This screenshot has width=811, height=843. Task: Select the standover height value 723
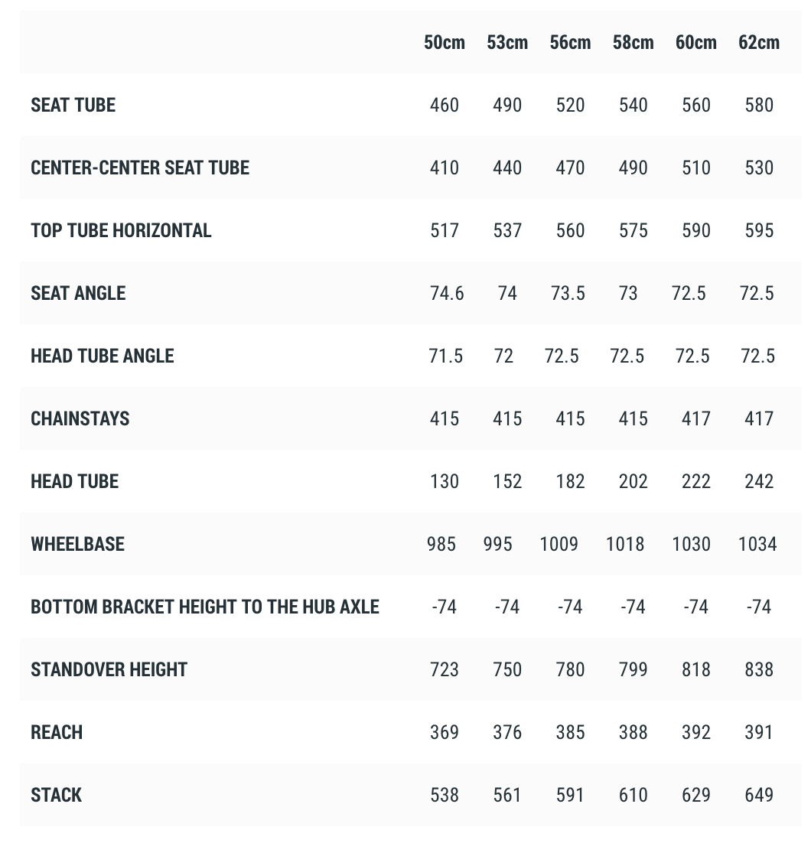445,669
